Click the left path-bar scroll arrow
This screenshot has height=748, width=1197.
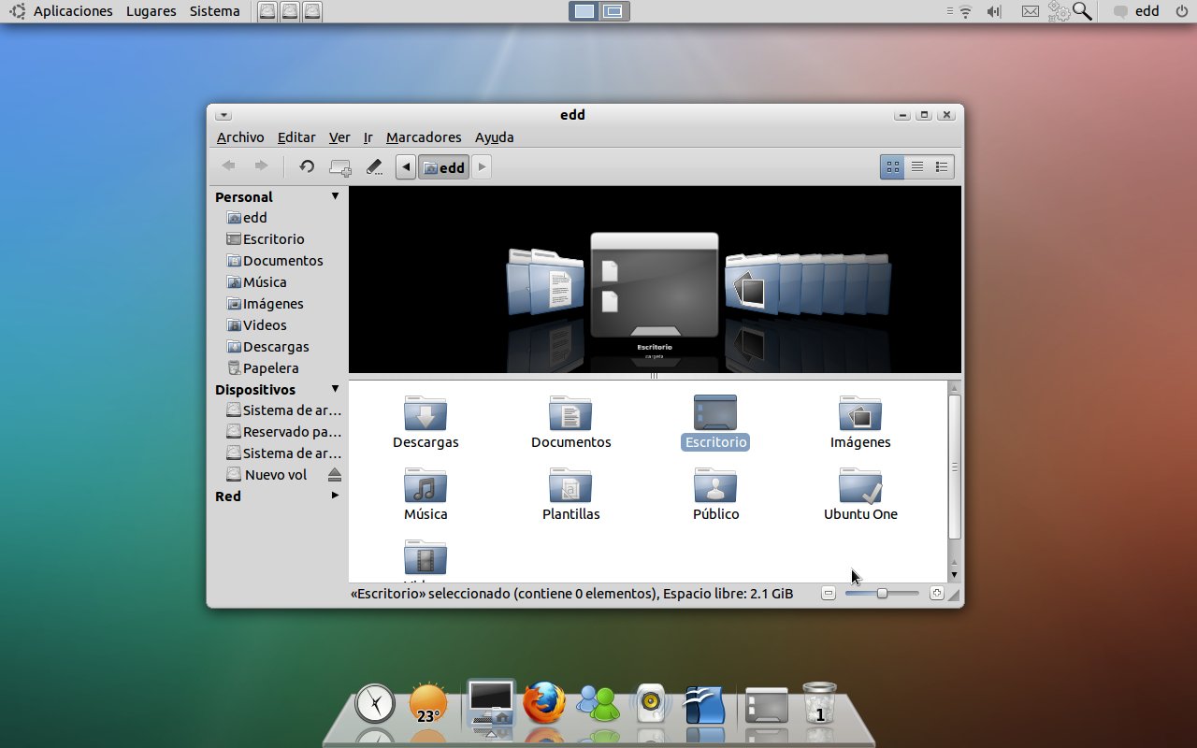406,167
